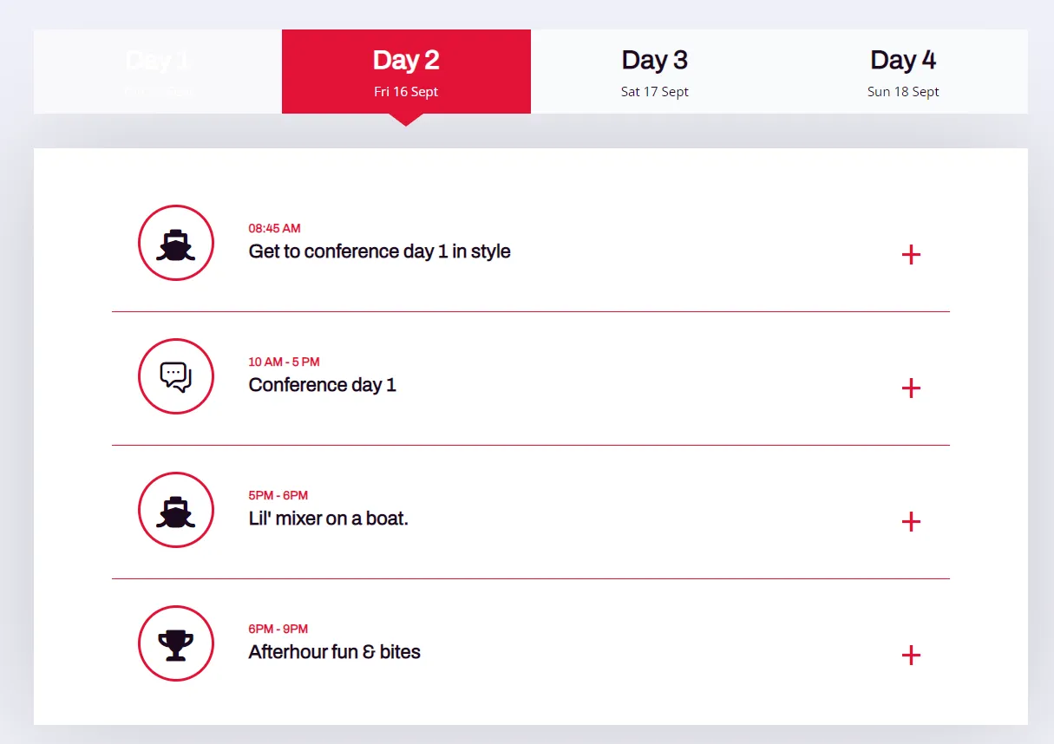Image resolution: width=1054 pixels, height=744 pixels.
Task: Click the trophy icon for Afterhour fun & bites
Action: click(x=176, y=643)
